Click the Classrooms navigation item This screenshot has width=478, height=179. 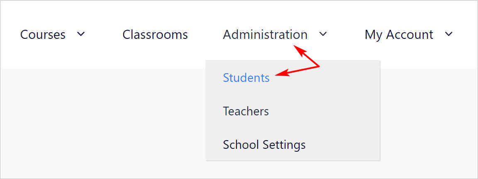pos(155,34)
